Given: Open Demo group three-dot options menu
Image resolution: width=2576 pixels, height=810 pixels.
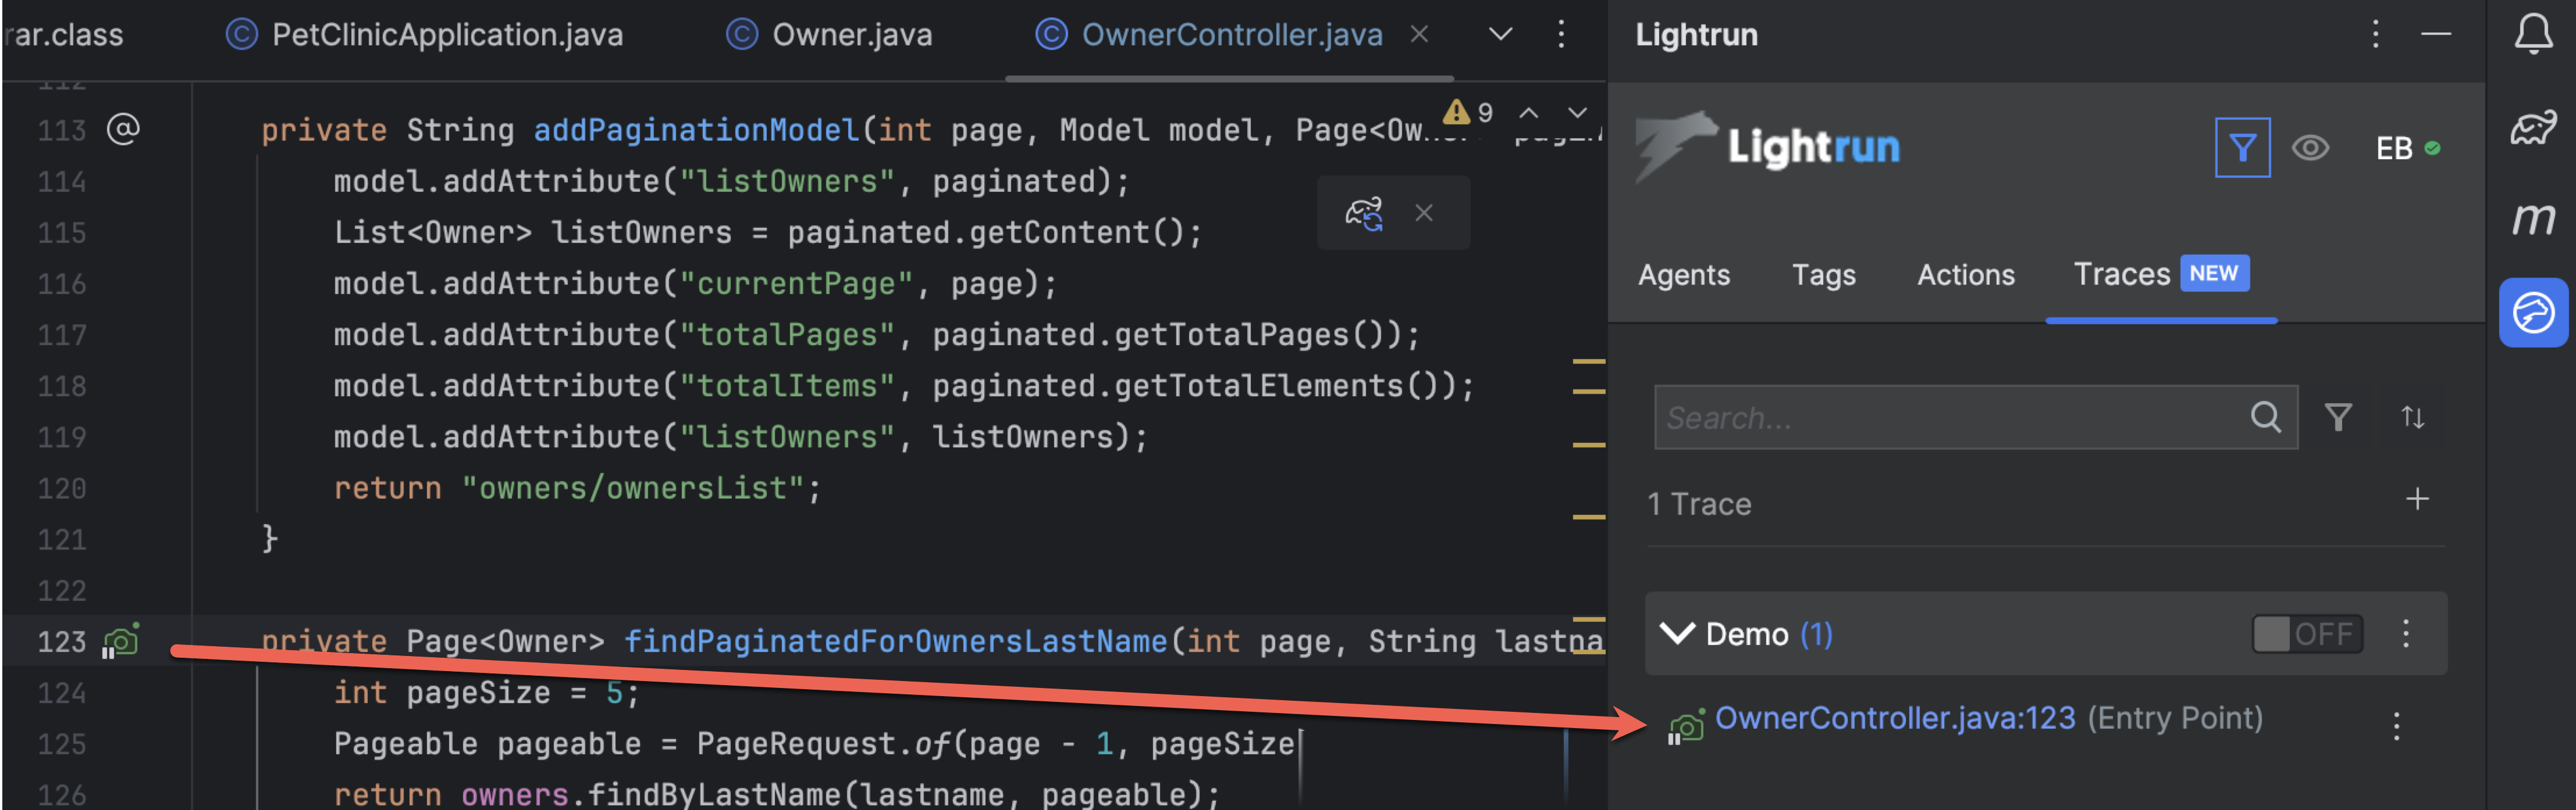Looking at the screenshot, I should click(x=2405, y=634).
